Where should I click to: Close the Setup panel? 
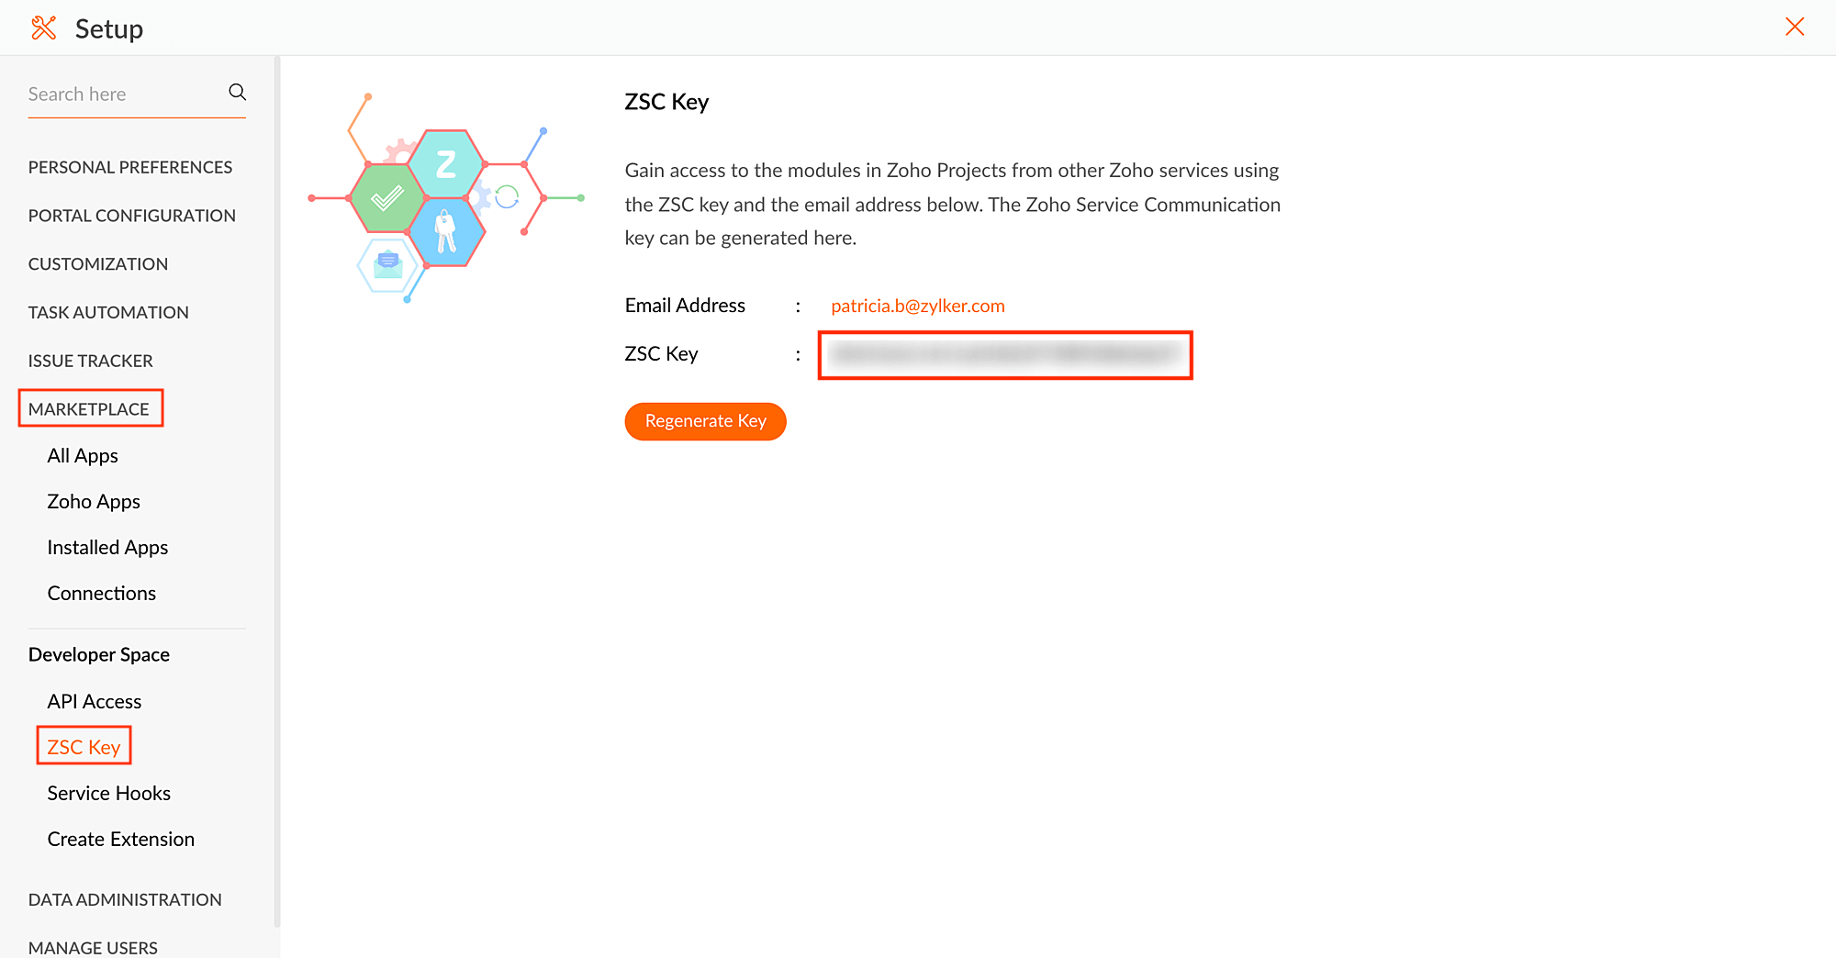click(1794, 27)
